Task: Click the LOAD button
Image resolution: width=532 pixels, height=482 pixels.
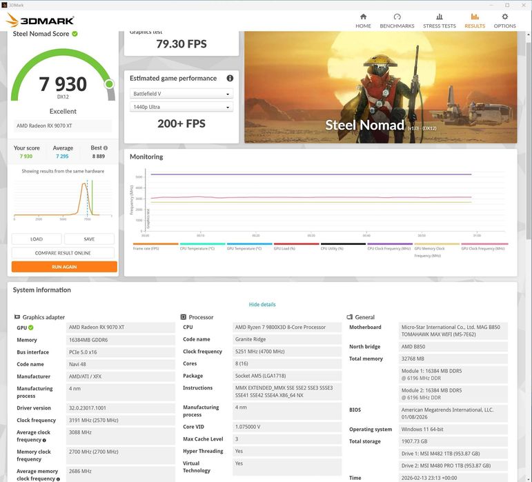Action: (37, 239)
